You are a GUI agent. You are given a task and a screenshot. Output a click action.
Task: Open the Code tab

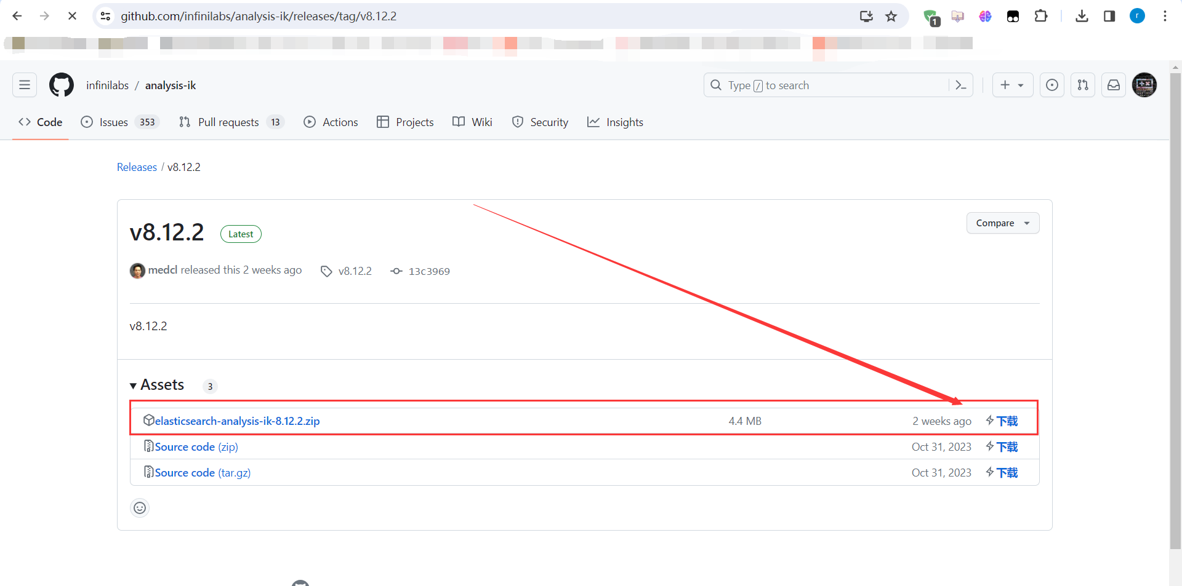point(41,122)
